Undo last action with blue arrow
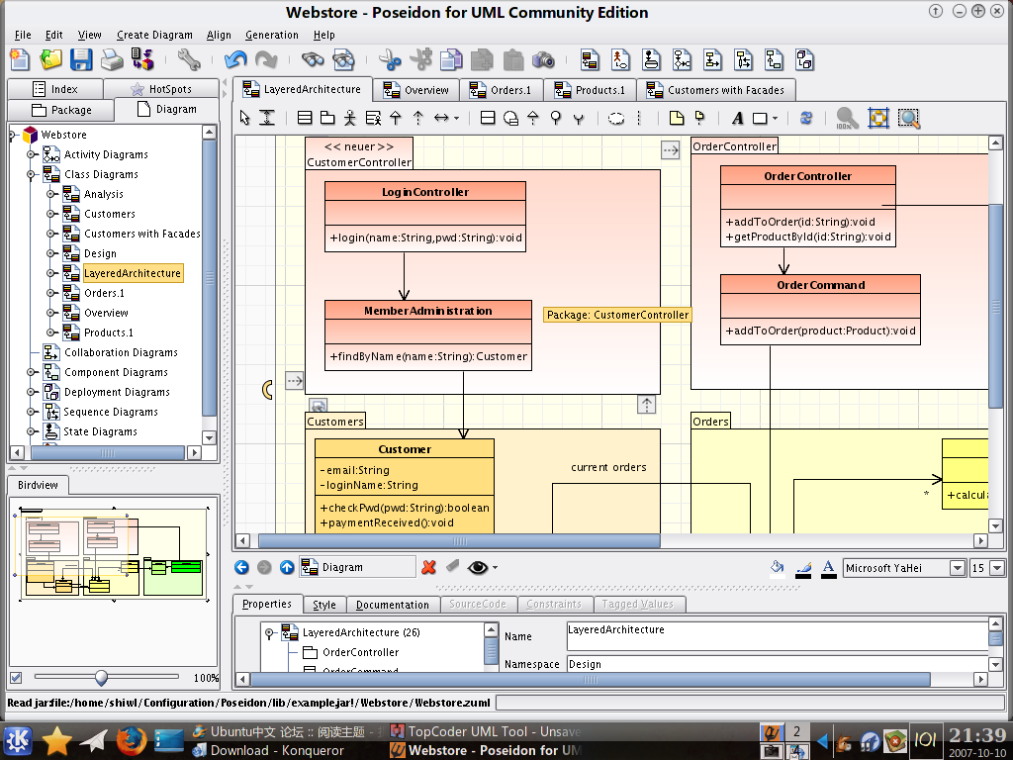Viewport: 1013px width, 760px height. click(235, 60)
